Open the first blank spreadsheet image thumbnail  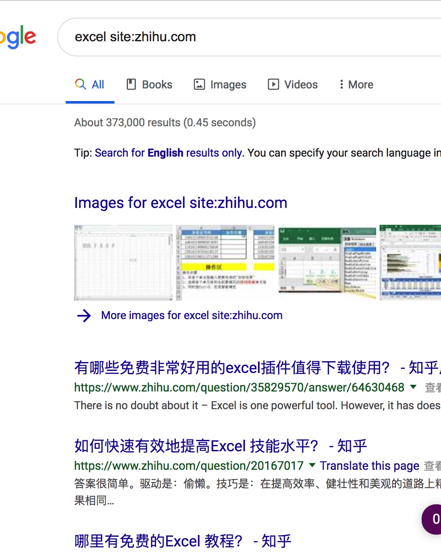coord(123,262)
